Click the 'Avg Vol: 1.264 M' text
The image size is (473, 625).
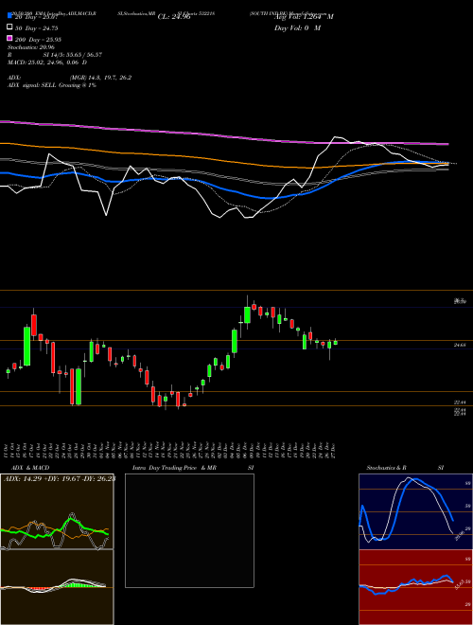click(304, 17)
